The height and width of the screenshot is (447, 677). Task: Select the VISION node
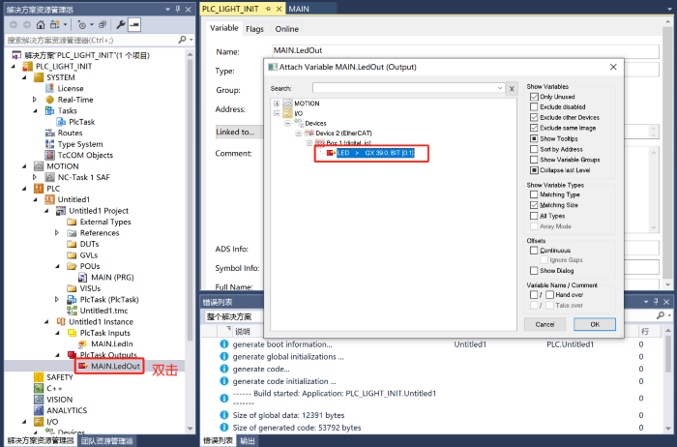point(59,400)
